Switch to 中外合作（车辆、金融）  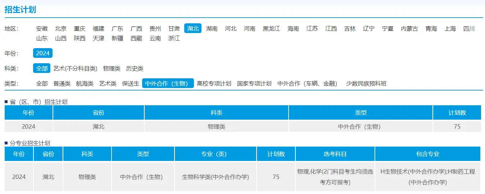(x=308, y=83)
